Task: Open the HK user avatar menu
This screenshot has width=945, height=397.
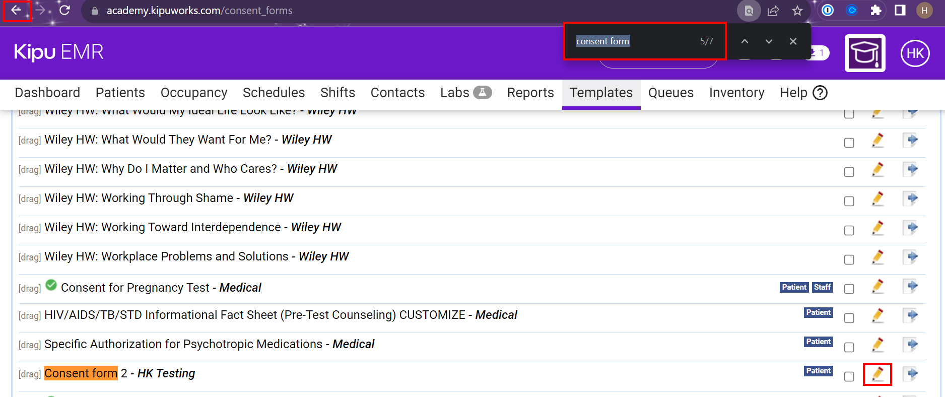Action: 915,53
